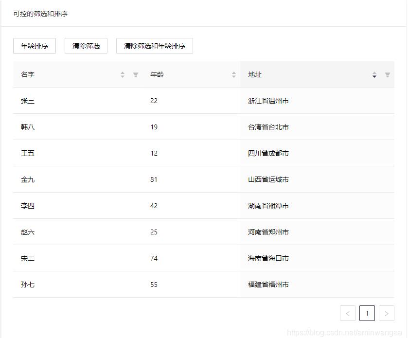Click the 地址 column header
Viewport: 408px width, 338px height.
[255, 75]
